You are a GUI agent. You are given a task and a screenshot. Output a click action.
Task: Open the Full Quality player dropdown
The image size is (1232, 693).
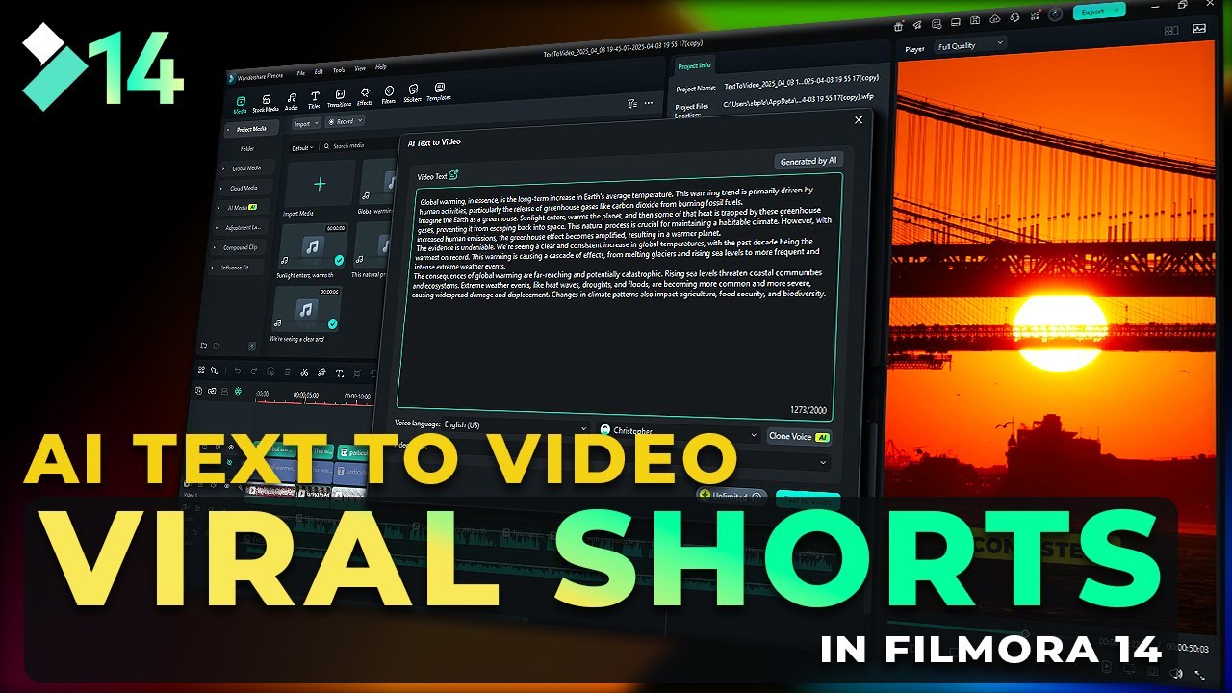point(970,45)
